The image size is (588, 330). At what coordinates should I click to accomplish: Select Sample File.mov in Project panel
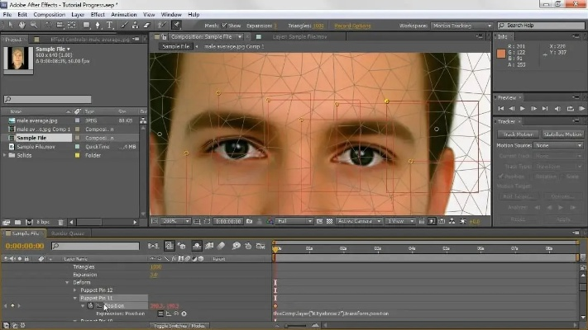point(37,146)
